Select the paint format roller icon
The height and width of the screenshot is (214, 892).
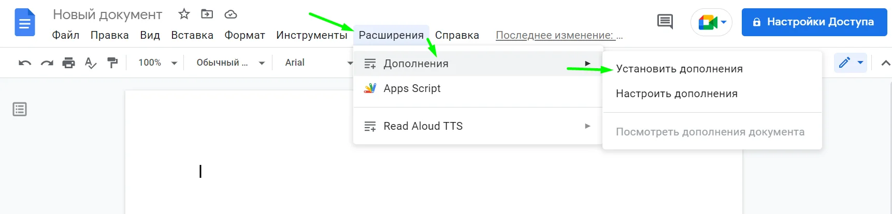tap(112, 63)
